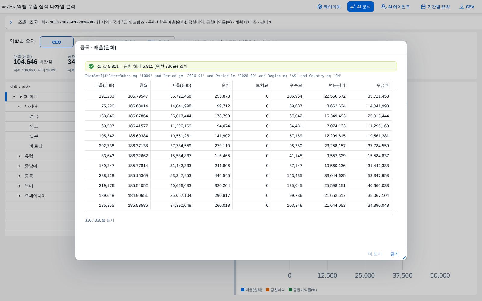Collapse the 아시아 region node
Screen dimensions: 482x301
tap(19, 107)
